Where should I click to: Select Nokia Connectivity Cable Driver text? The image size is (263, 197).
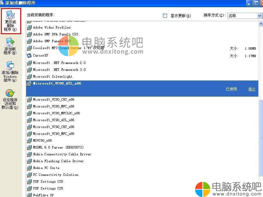(x=62, y=154)
